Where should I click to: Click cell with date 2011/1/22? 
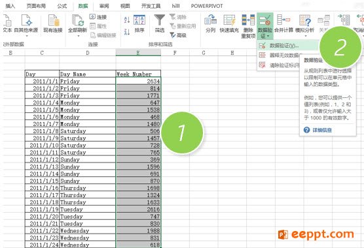(x=42, y=230)
